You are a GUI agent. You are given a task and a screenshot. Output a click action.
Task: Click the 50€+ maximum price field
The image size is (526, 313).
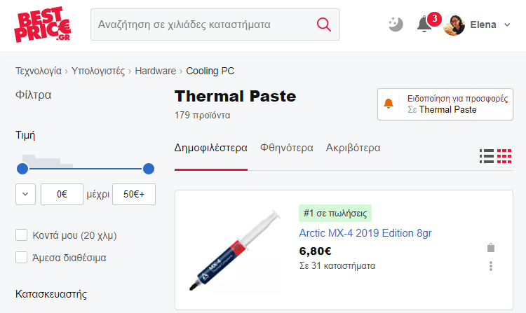coord(134,194)
